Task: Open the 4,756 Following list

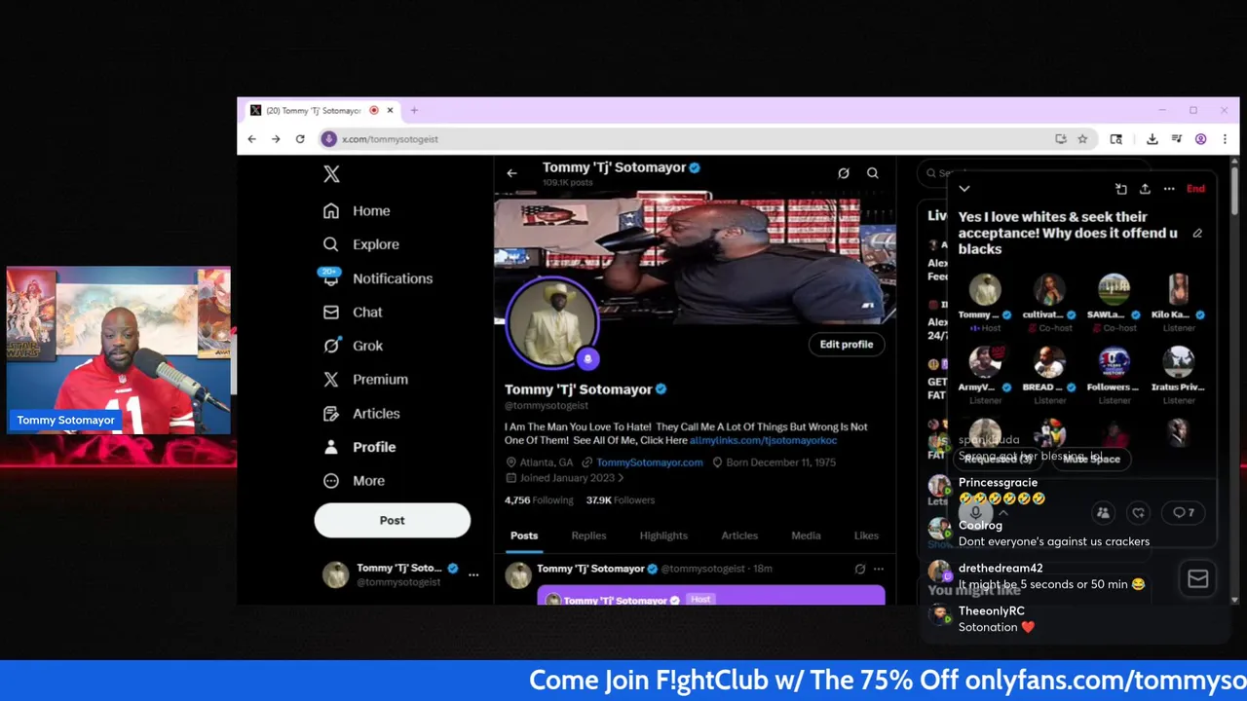Action: [539, 500]
